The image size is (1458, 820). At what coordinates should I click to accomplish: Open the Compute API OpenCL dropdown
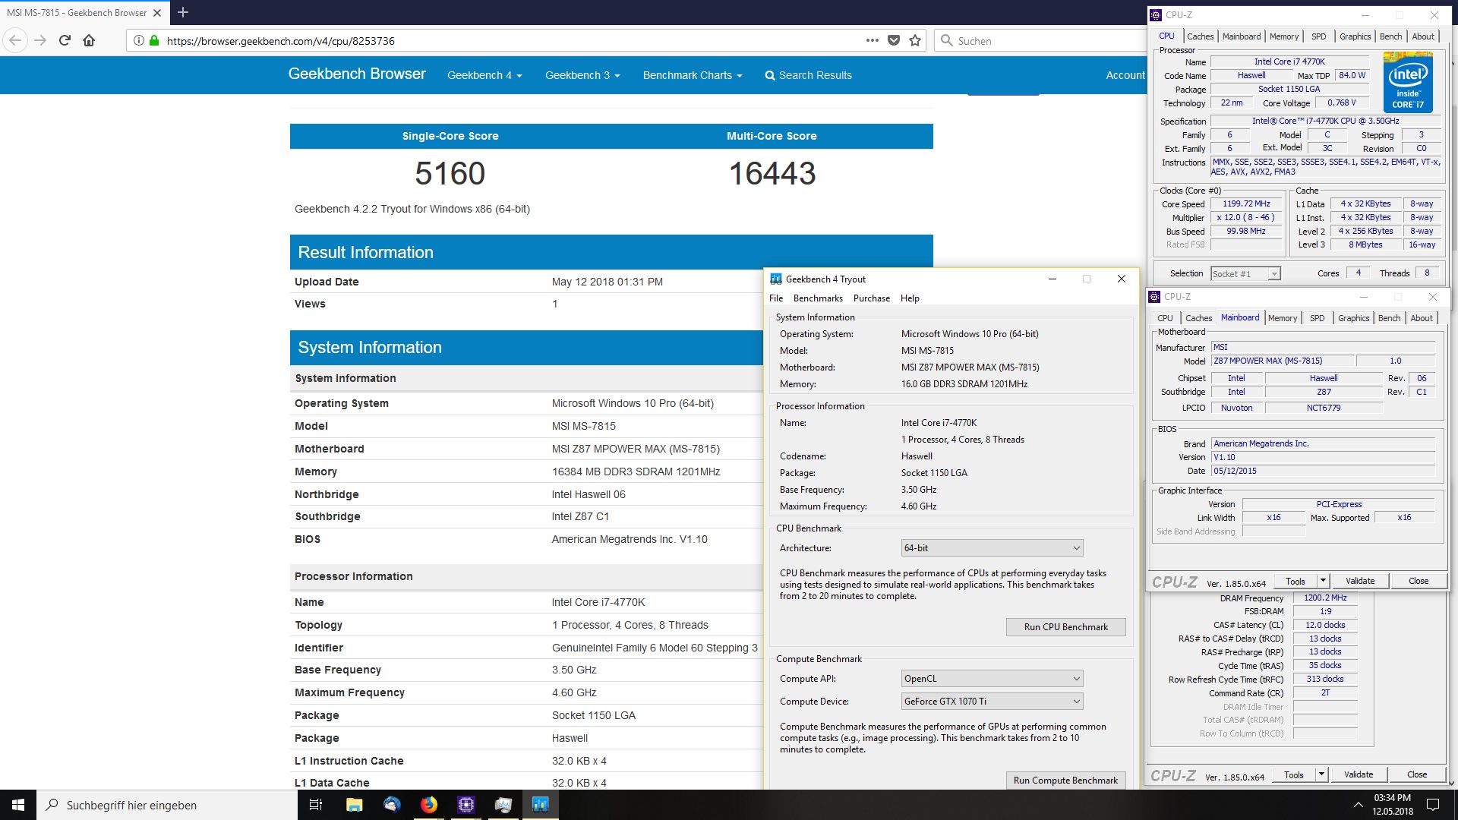coord(992,678)
